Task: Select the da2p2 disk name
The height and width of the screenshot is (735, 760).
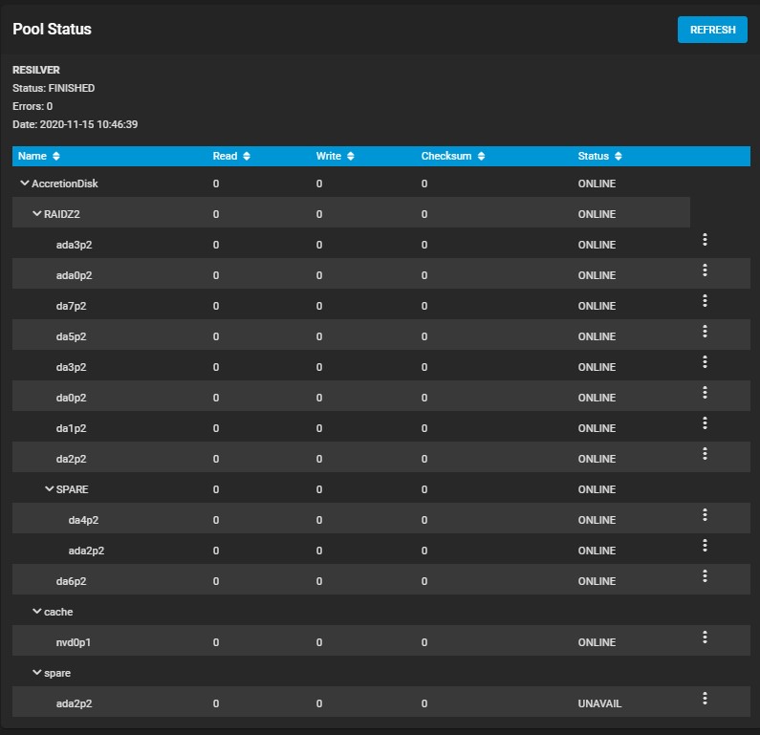Action: click(x=72, y=459)
